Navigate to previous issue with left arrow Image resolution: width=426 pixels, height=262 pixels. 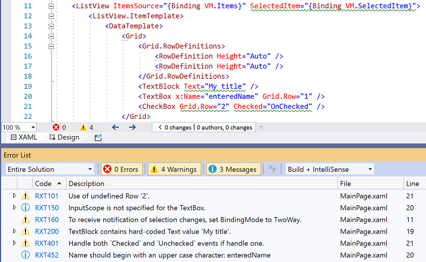click(x=116, y=127)
